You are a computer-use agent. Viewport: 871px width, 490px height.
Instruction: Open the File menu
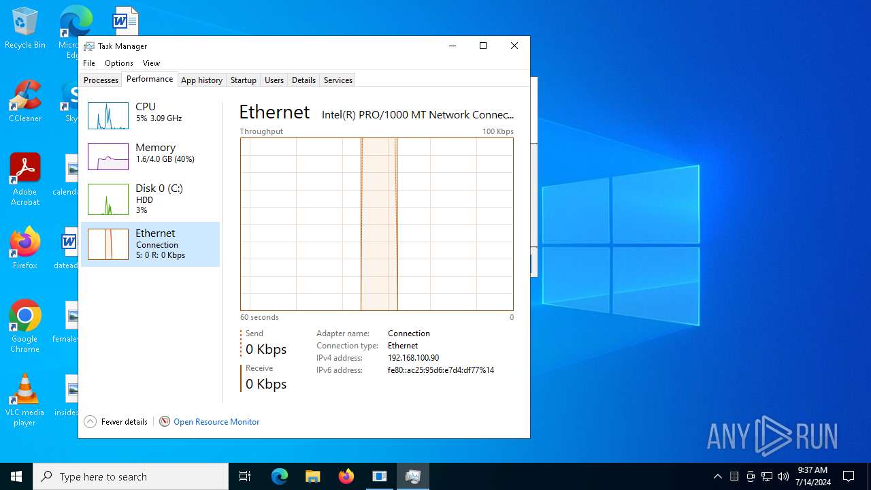[89, 63]
